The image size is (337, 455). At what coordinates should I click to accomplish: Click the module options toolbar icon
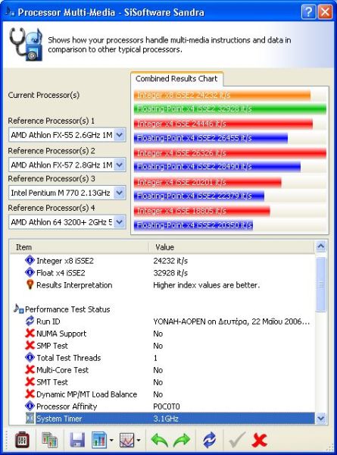[22, 440]
